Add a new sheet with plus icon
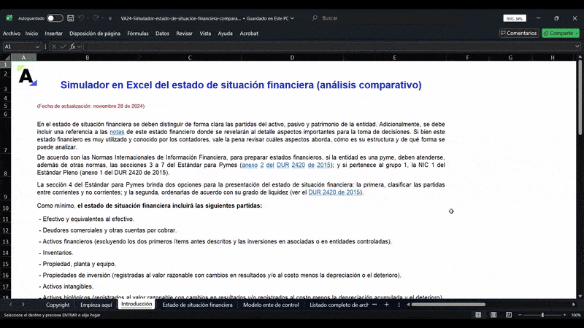This screenshot has width=584, height=328. 386,305
